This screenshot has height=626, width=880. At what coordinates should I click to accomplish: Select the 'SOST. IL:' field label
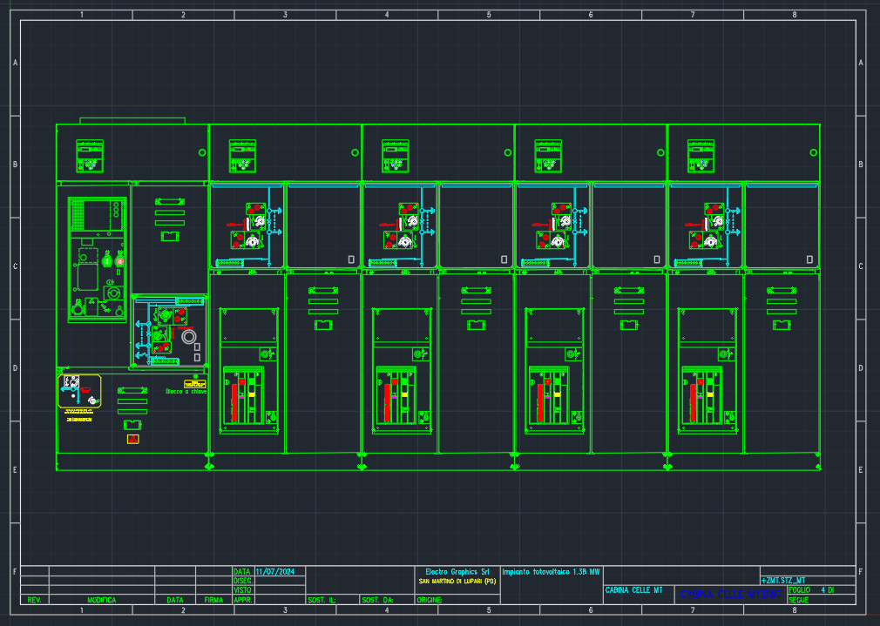tap(322, 600)
